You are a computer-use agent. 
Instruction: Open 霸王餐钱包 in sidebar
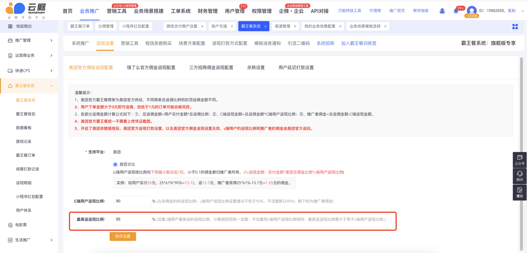26,114
